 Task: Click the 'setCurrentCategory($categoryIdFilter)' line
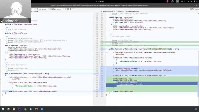tap(144, 70)
